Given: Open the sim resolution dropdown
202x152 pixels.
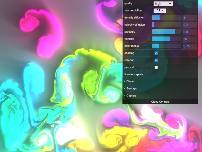Looking at the screenshot, I should pos(160,11).
